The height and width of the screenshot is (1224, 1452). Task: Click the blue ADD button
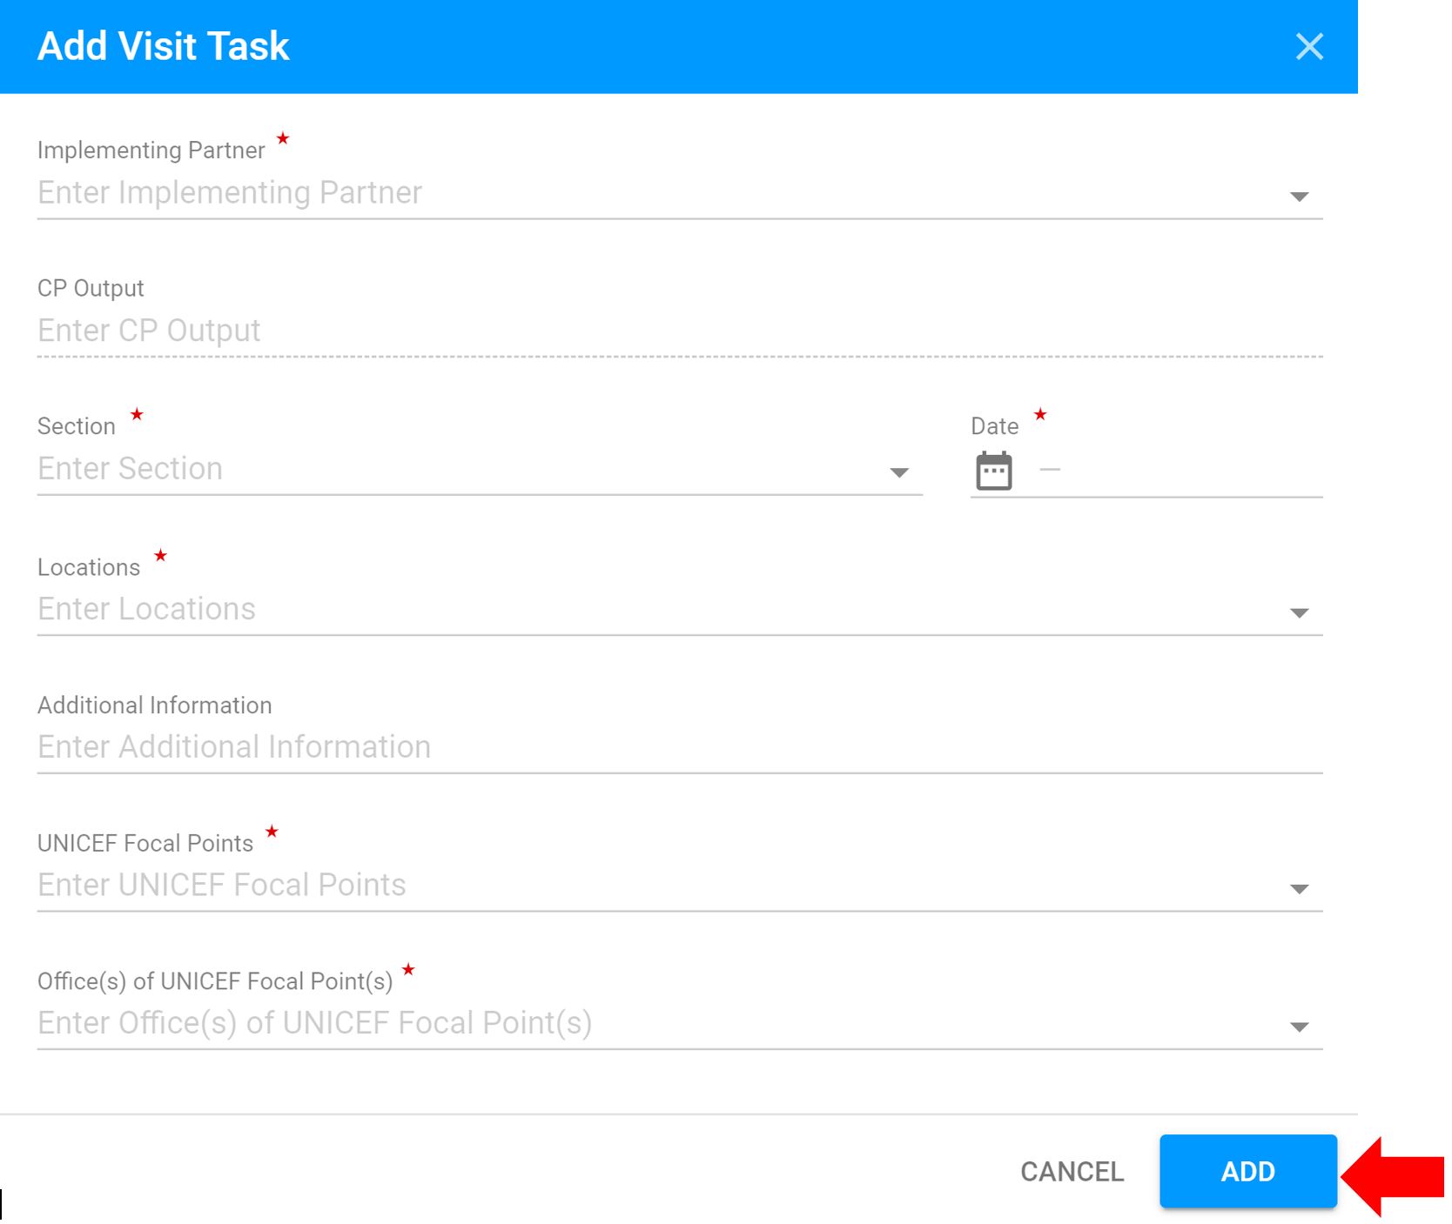pyautogui.click(x=1247, y=1172)
